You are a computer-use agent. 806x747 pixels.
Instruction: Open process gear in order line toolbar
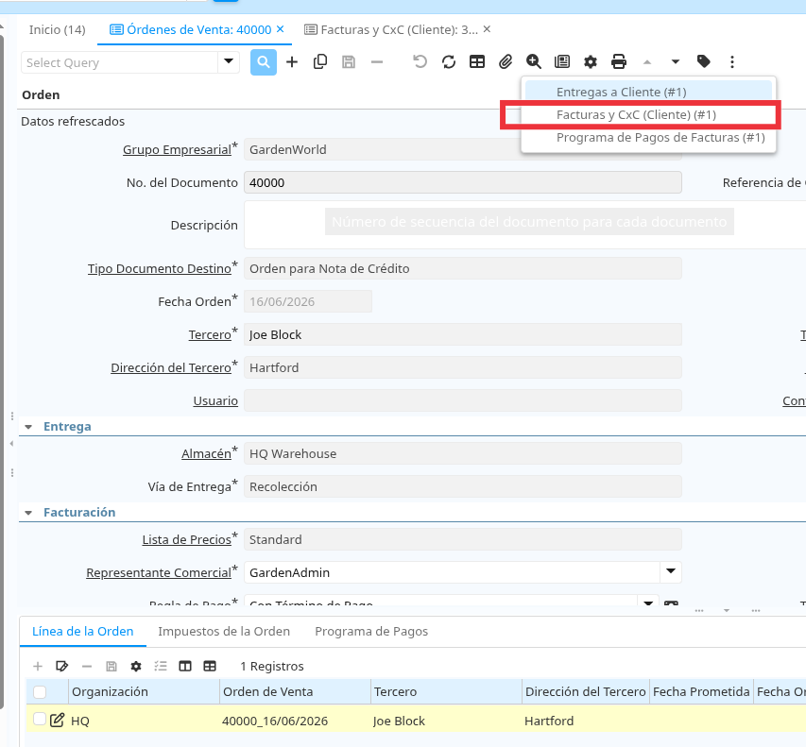[136, 667]
